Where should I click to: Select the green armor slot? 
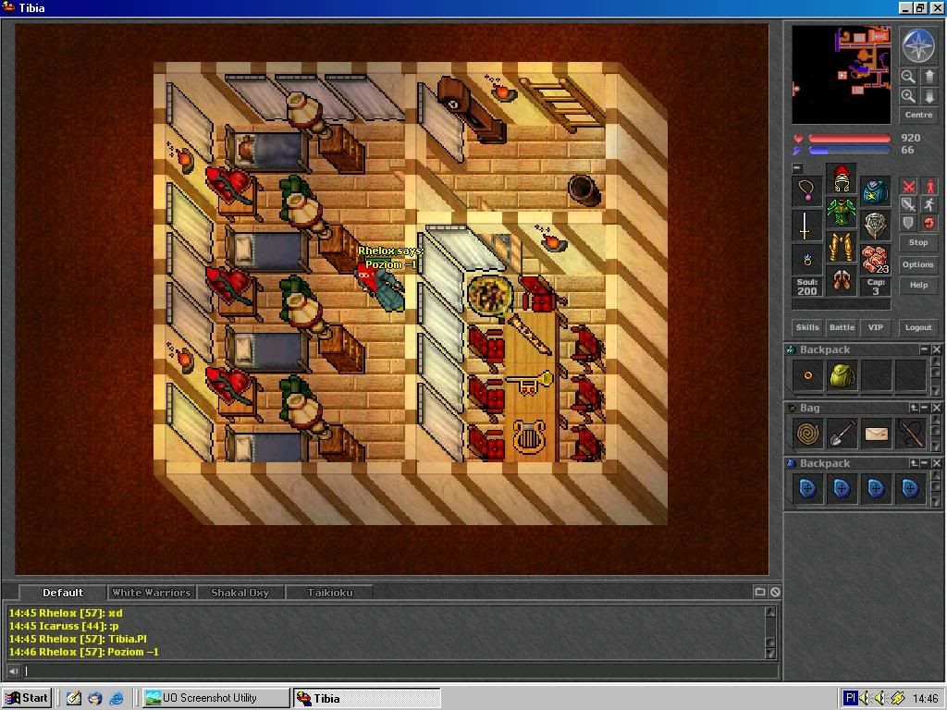(x=842, y=212)
